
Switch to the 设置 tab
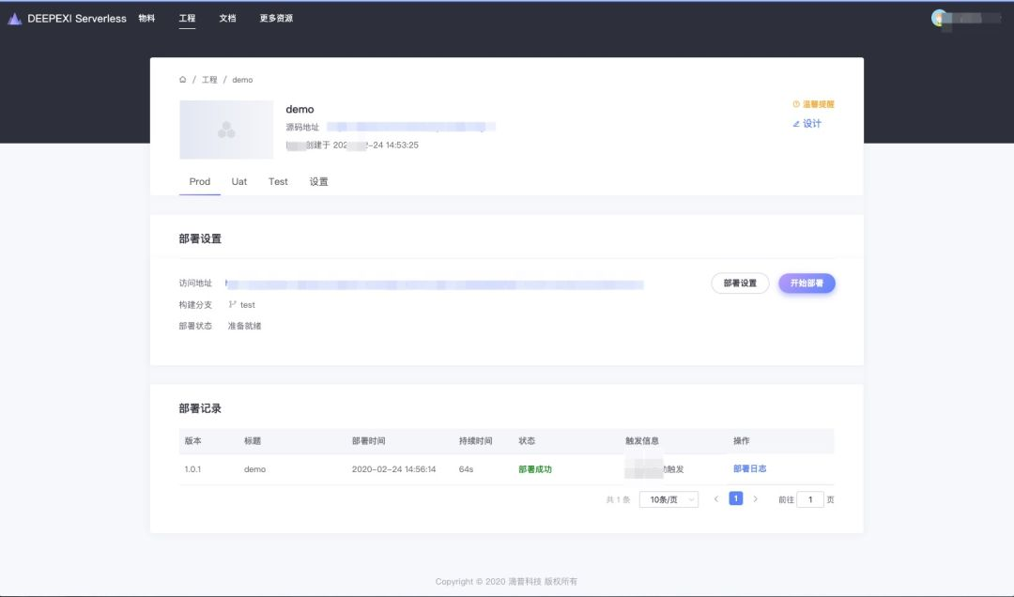click(319, 182)
